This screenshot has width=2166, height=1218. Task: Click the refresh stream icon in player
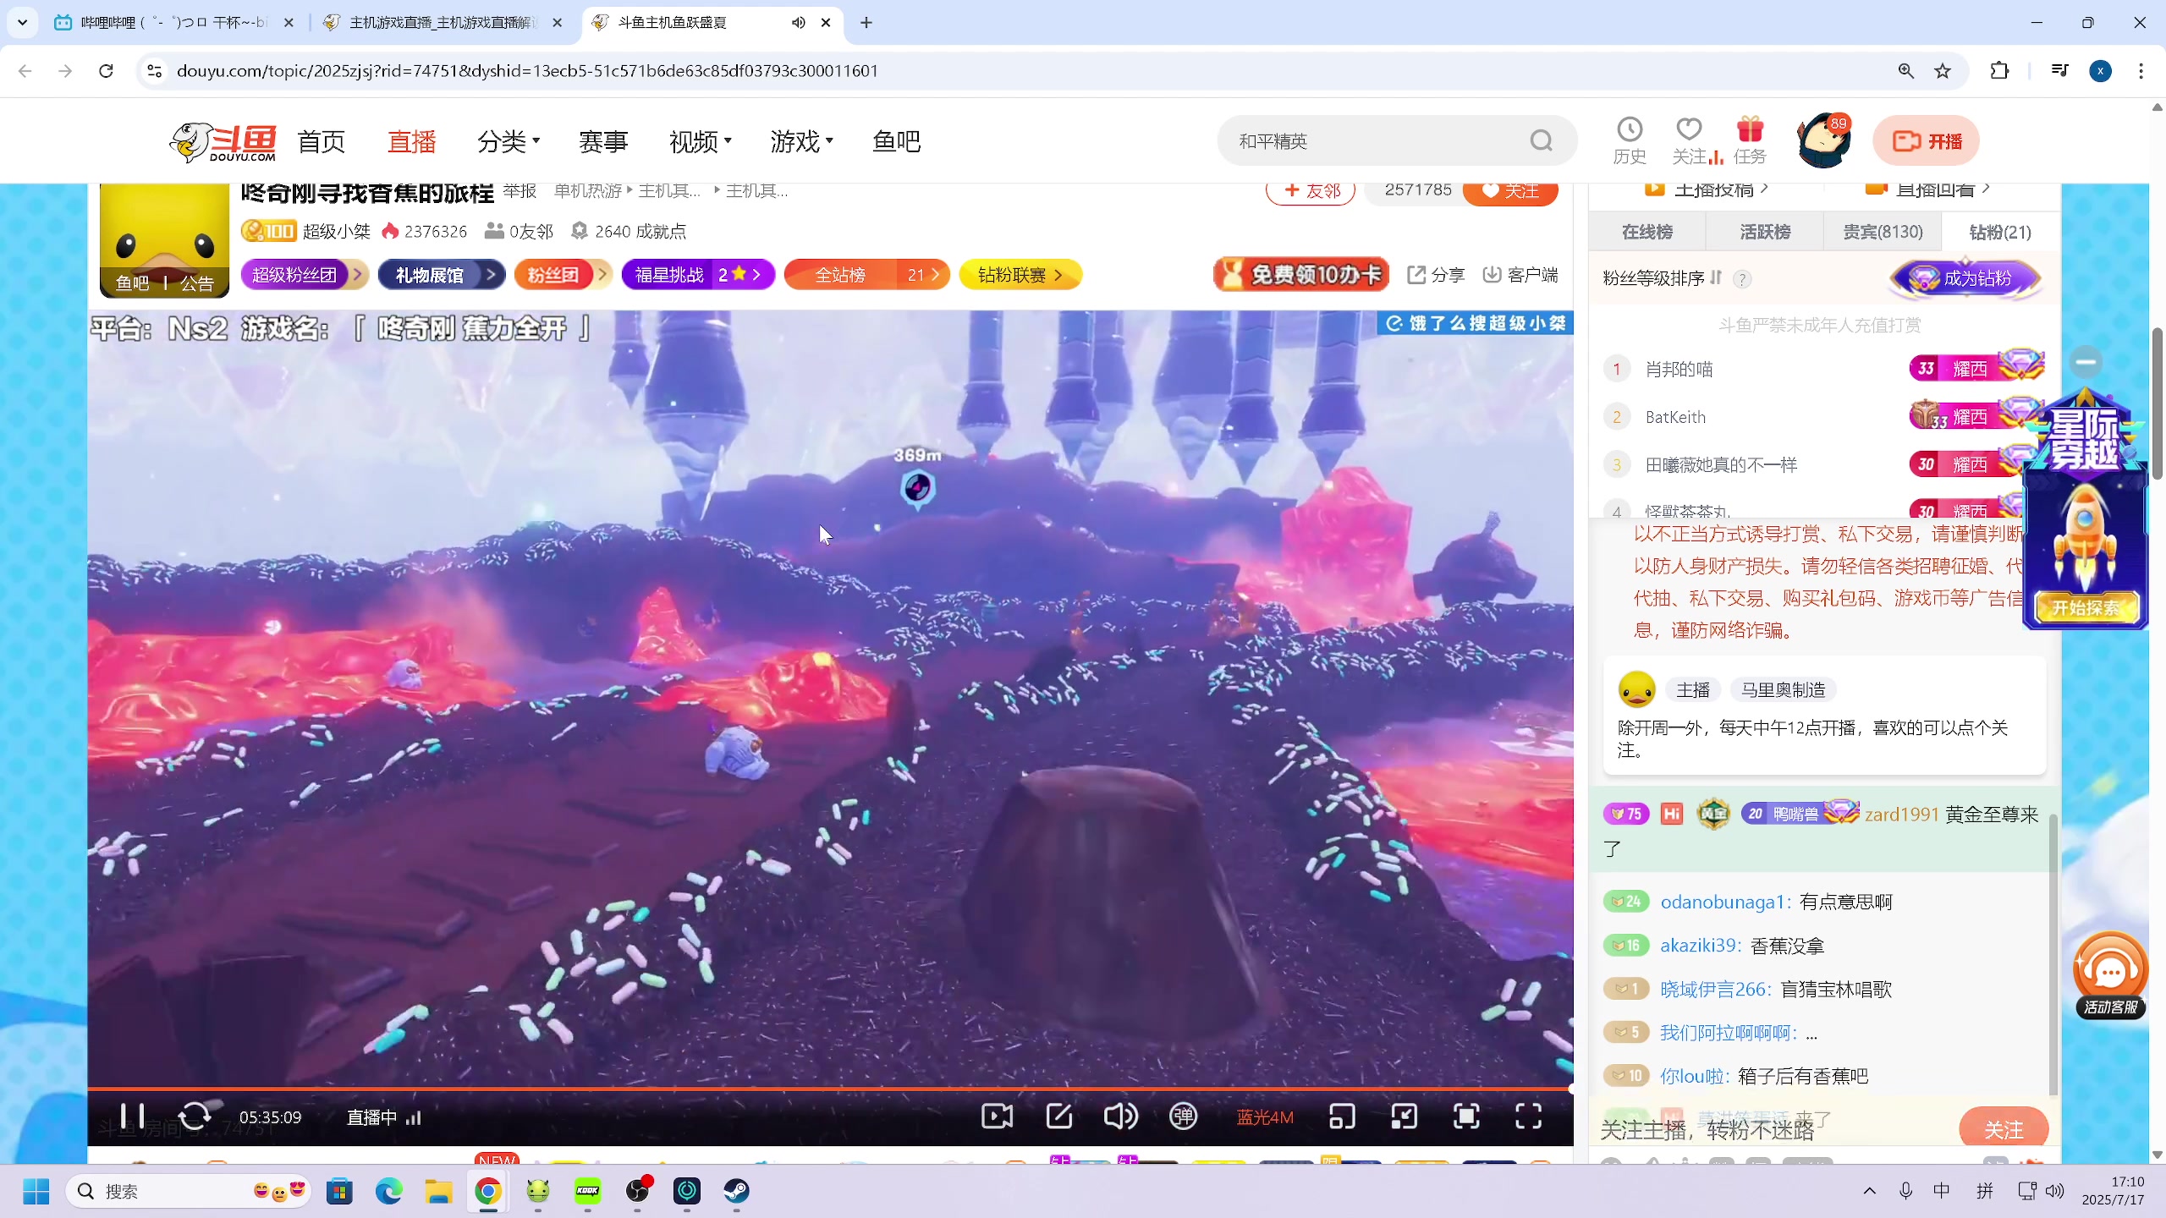[195, 1116]
